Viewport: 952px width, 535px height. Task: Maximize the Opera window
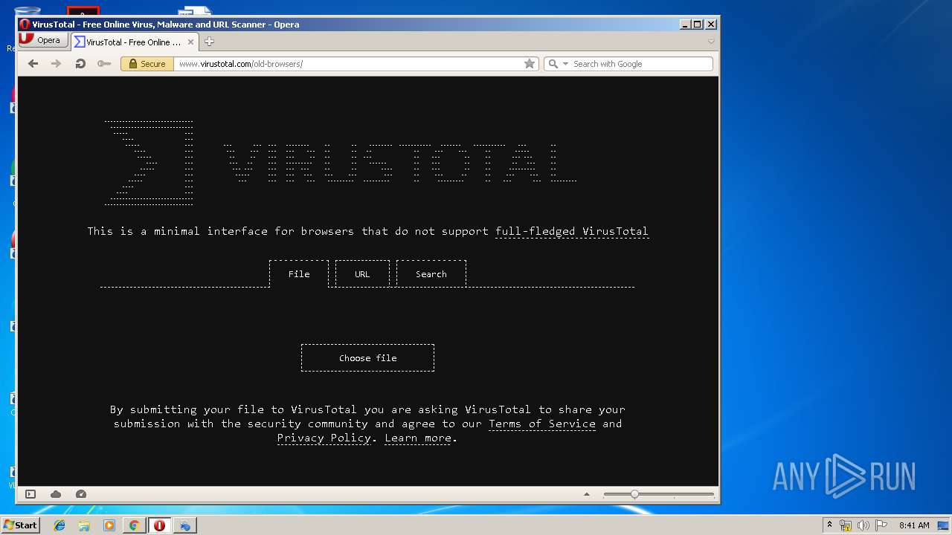pyautogui.click(x=698, y=24)
